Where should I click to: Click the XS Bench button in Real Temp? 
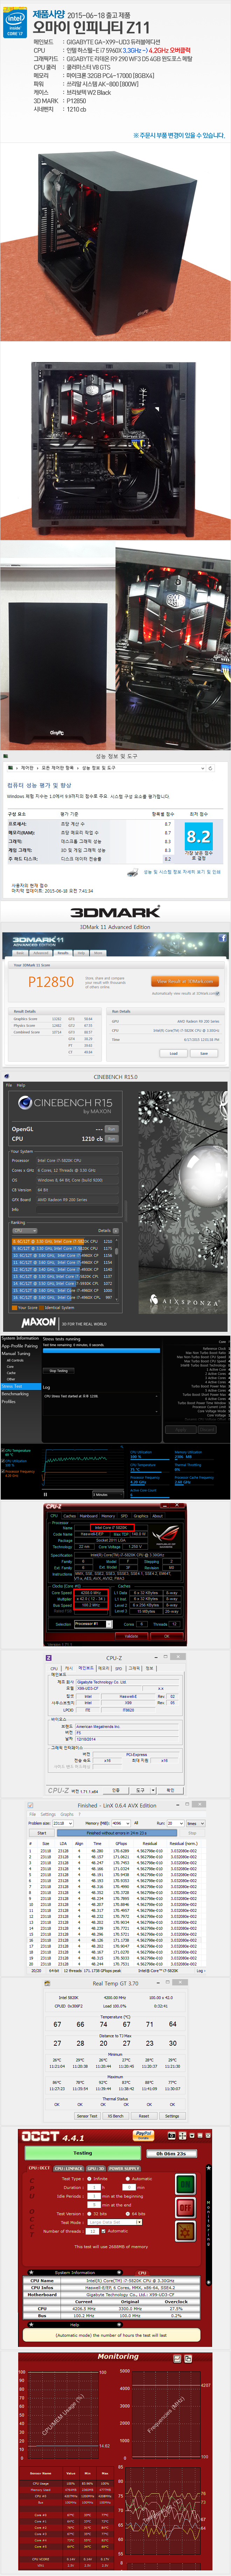[116, 2116]
